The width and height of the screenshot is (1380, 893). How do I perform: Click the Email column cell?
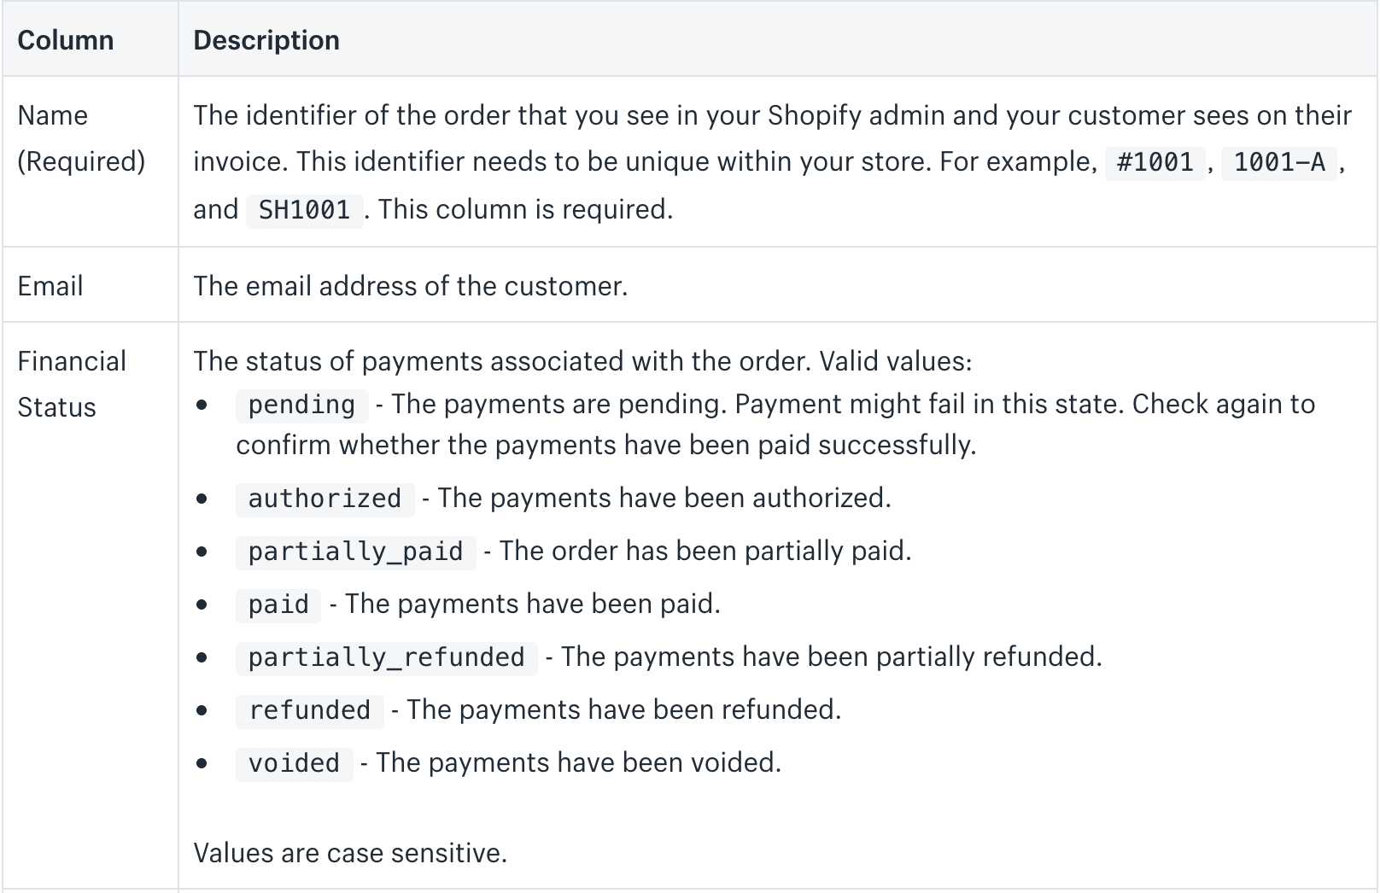(x=90, y=285)
